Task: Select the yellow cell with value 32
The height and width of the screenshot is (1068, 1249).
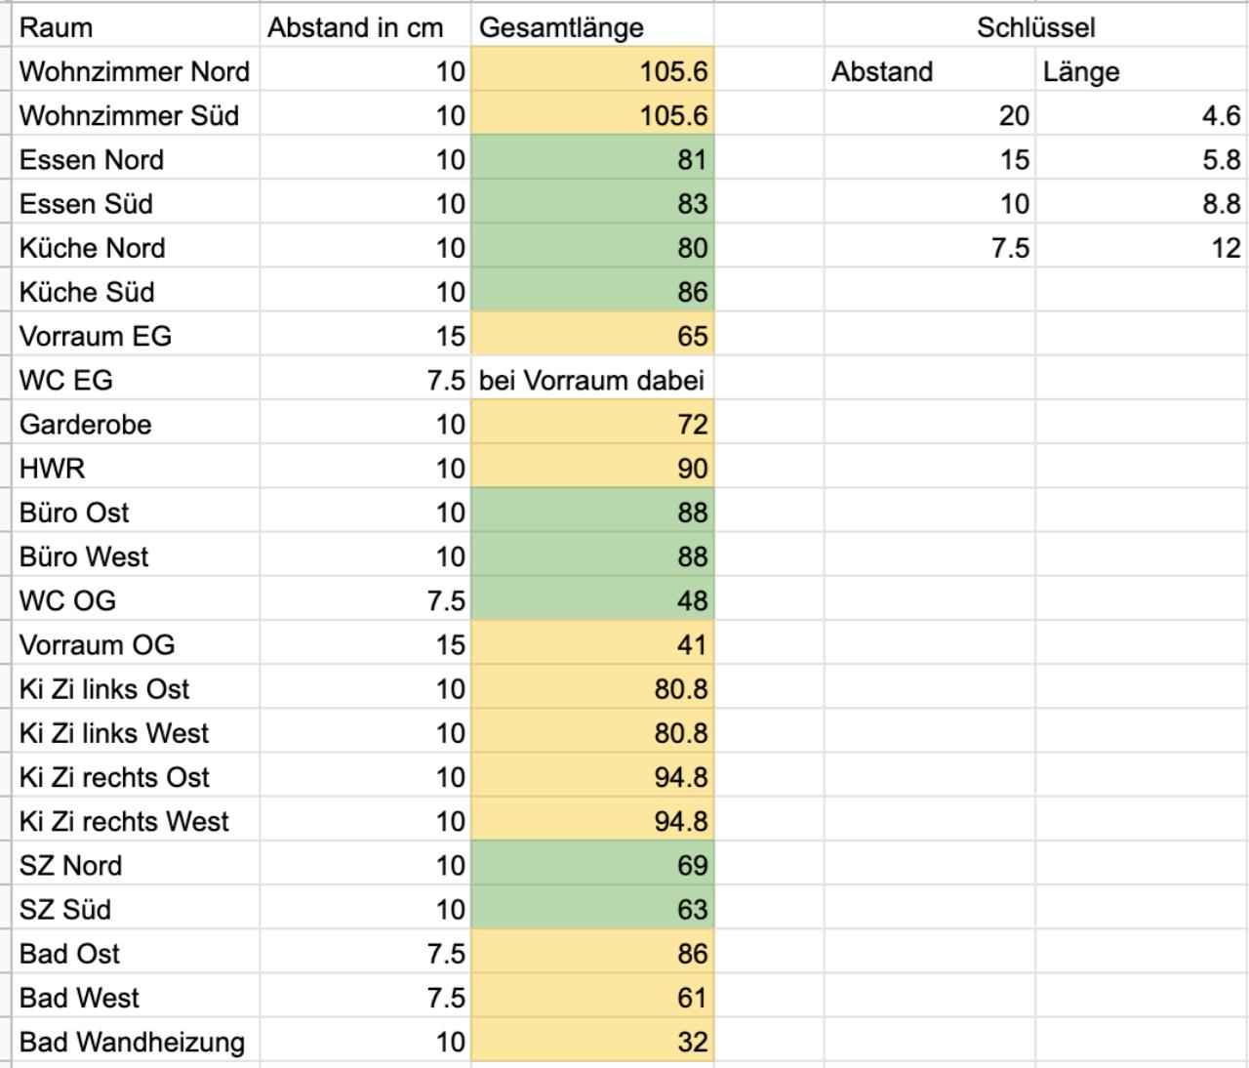Action: (593, 1042)
